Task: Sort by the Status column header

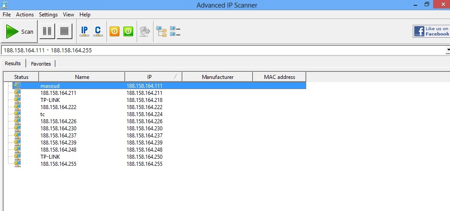Action: point(21,77)
